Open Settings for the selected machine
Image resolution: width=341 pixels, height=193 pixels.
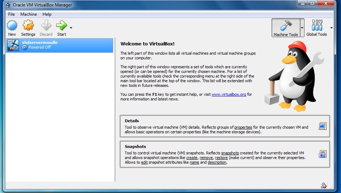[x=28, y=28]
